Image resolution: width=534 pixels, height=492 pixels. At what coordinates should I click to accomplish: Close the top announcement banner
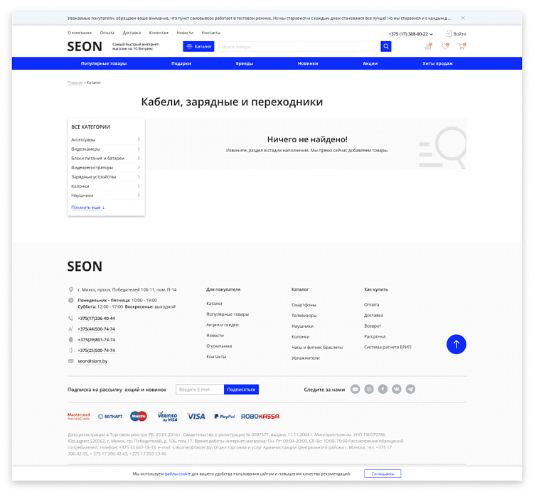(463, 18)
